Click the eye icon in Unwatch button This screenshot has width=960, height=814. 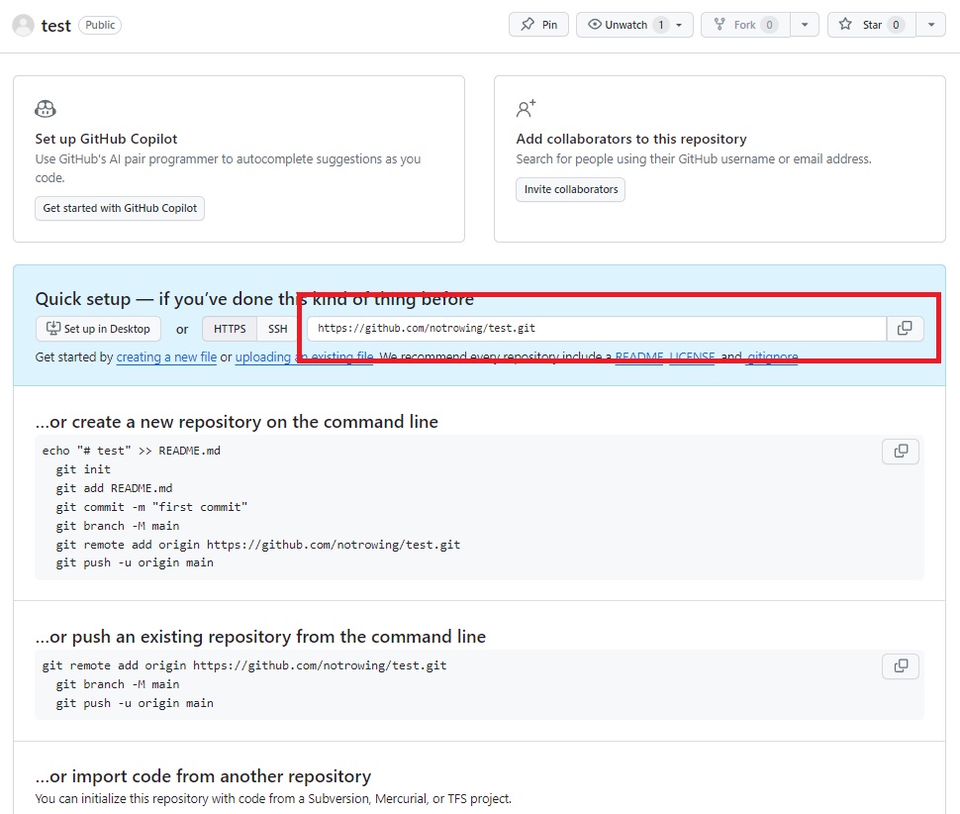pyautogui.click(x=595, y=25)
